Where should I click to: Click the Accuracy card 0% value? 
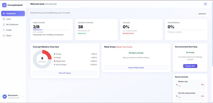(x=126, y=27)
